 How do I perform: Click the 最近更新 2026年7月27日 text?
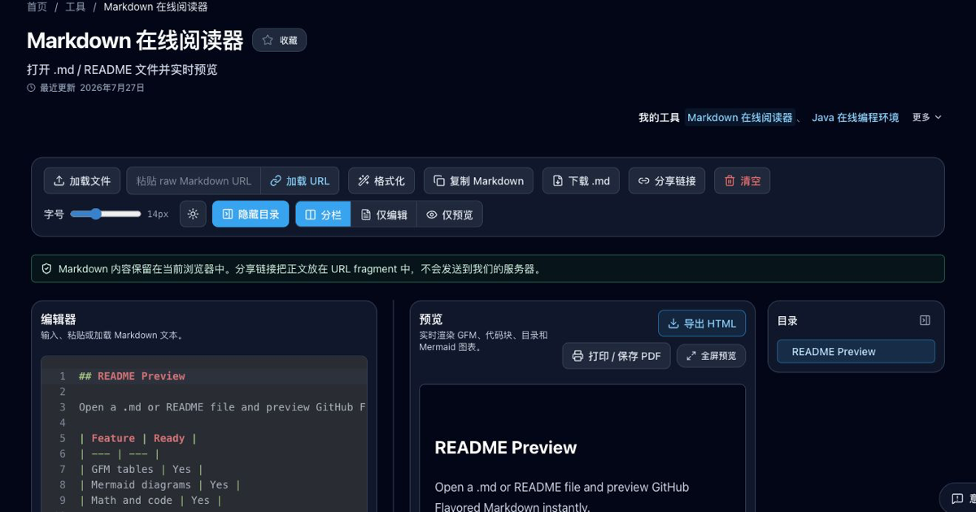(86, 88)
